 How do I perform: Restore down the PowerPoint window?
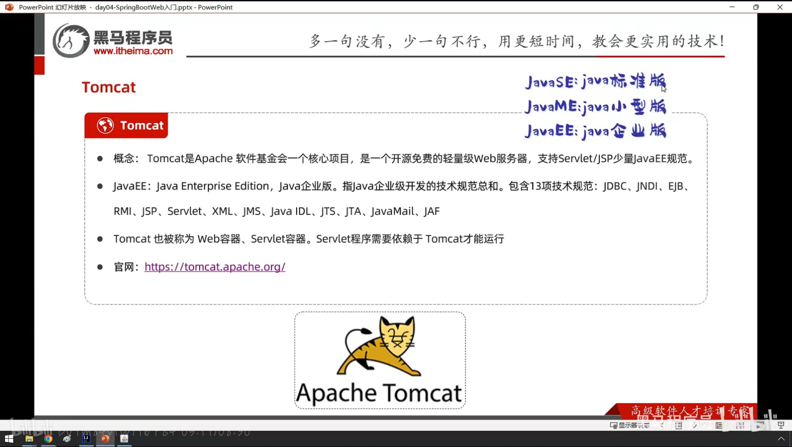point(756,7)
